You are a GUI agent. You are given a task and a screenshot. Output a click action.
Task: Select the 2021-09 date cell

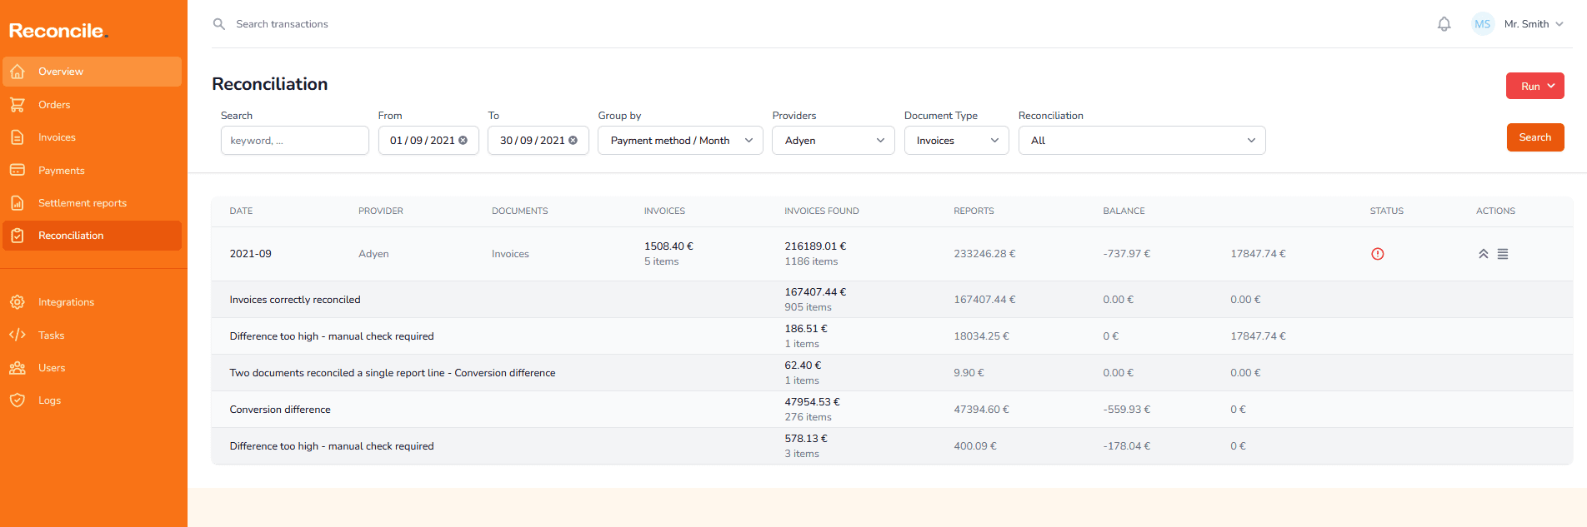[251, 254]
